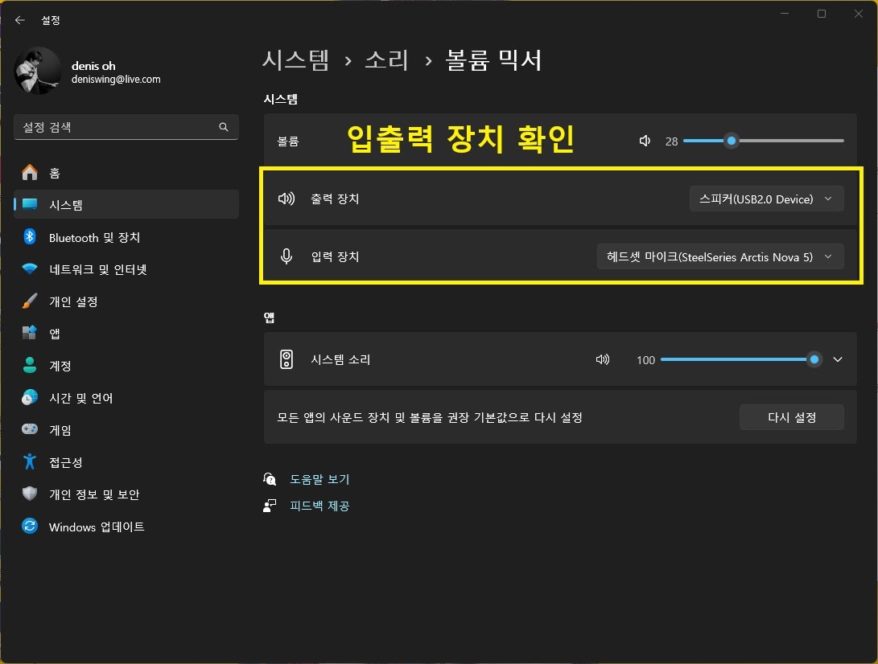Go to 계정 settings
878x664 pixels.
126,366
